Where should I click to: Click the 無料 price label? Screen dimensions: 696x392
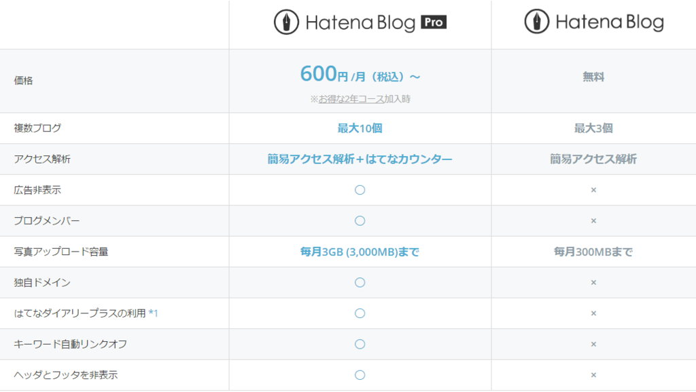click(x=593, y=77)
